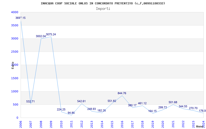Select the 461.12 data point label
The height and width of the screenshot is (129, 206).
tap(142, 103)
